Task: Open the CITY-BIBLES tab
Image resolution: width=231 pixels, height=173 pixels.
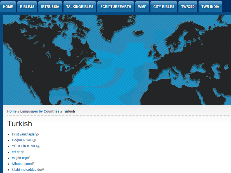Action: pyautogui.click(x=164, y=7)
